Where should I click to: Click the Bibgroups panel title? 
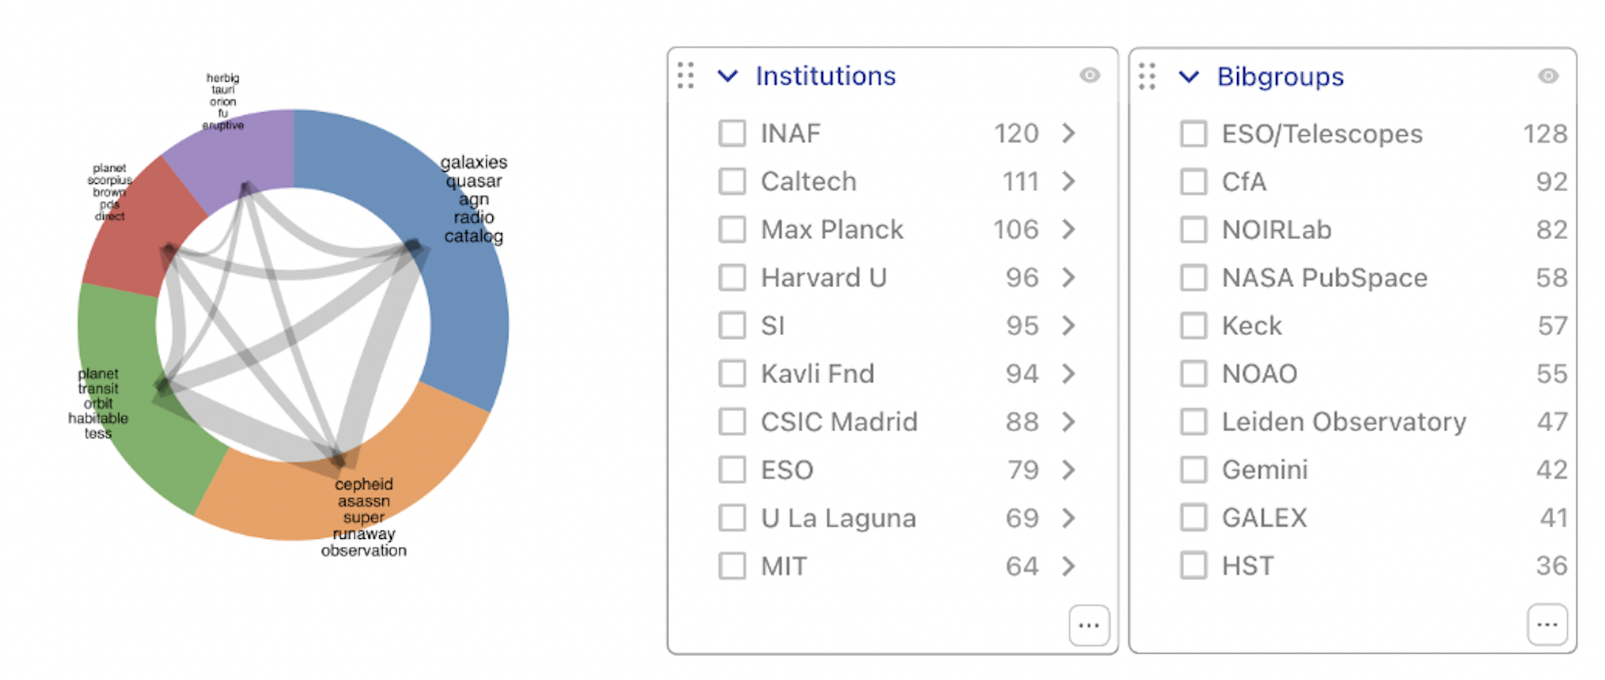click(x=1280, y=77)
